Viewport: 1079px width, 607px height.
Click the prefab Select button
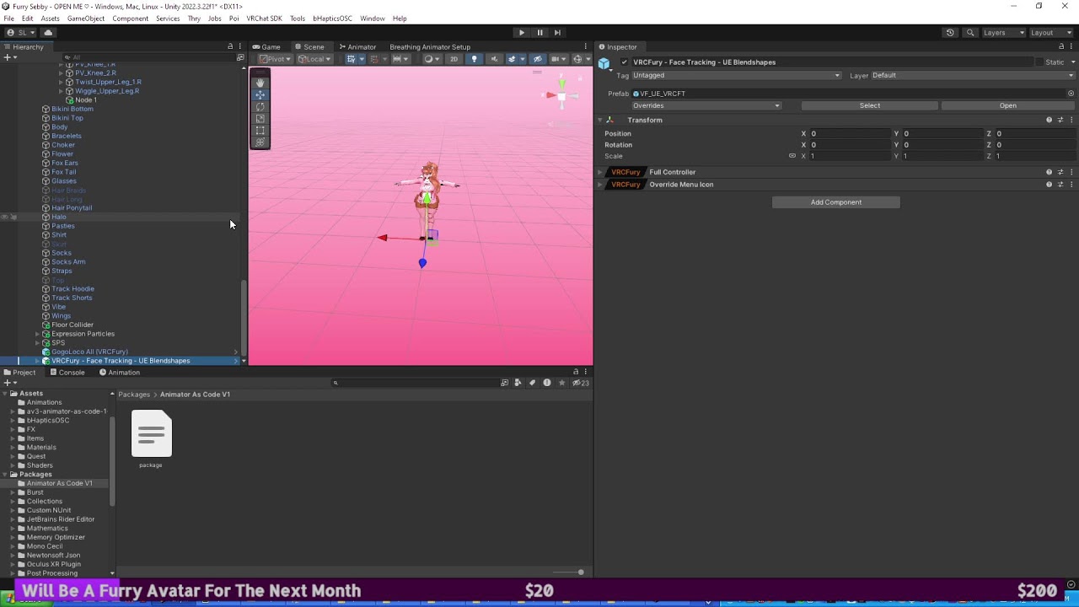(870, 106)
